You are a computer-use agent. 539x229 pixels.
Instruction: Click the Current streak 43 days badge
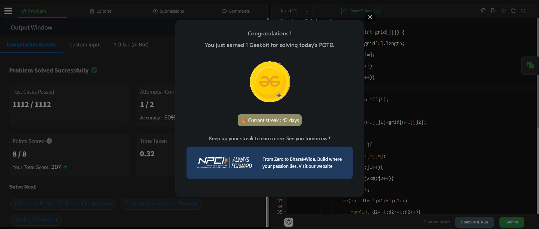coord(270,120)
